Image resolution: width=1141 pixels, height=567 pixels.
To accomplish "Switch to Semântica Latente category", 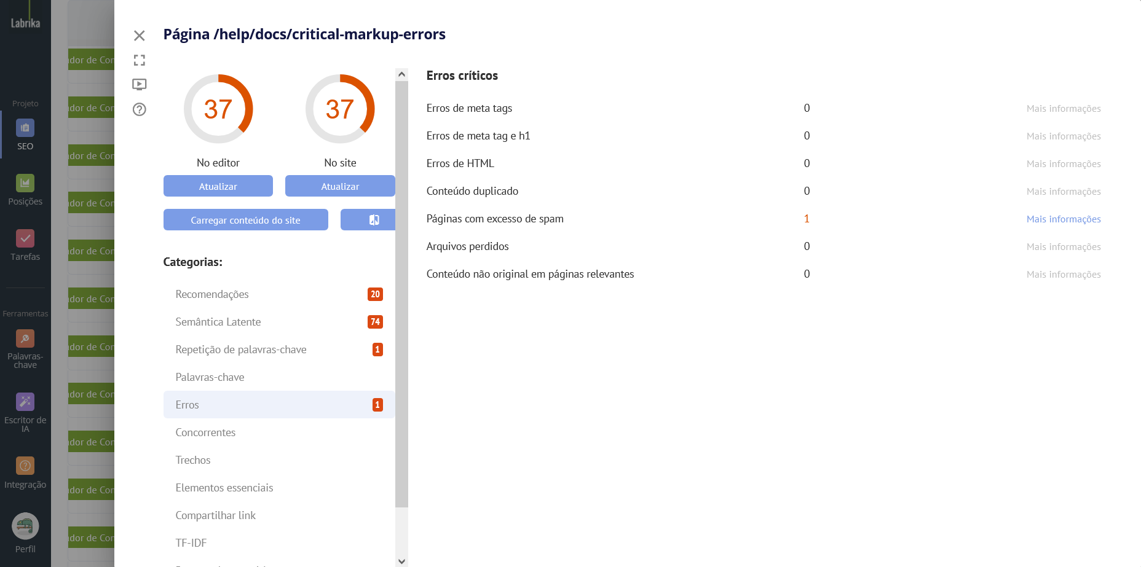I will click(x=218, y=322).
